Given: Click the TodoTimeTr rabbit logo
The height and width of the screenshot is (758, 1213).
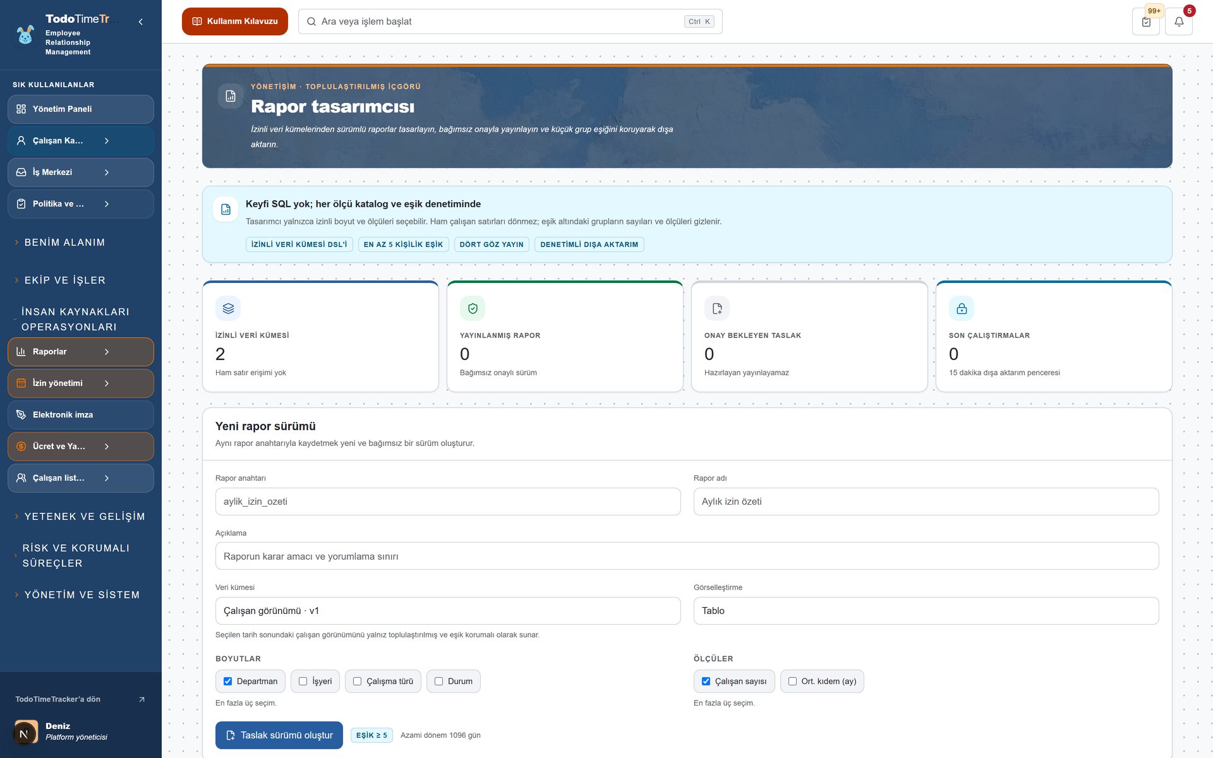Looking at the screenshot, I should (25, 35).
